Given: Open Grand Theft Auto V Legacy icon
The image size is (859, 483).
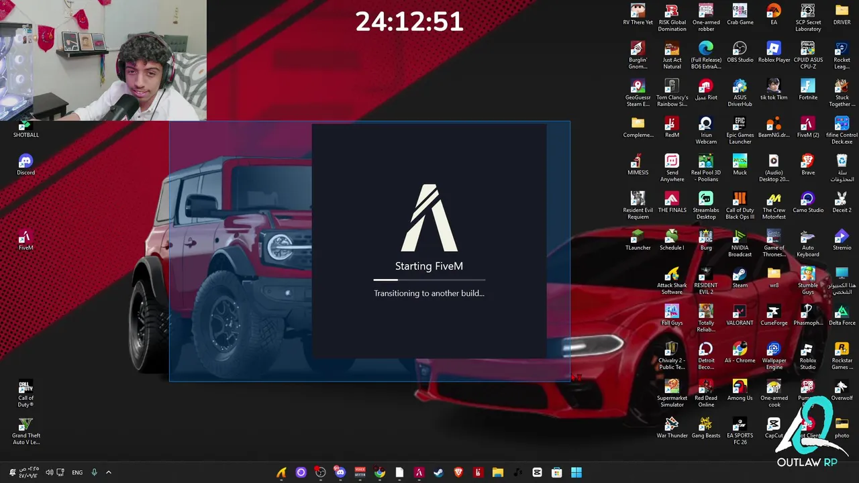Looking at the screenshot, I should (x=26, y=431).
